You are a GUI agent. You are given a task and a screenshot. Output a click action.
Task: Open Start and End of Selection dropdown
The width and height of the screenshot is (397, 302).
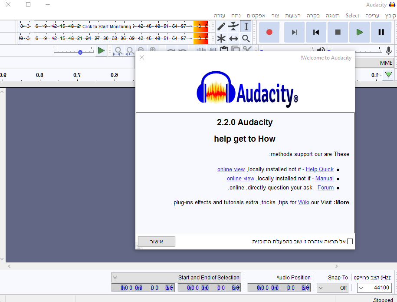tap(176, 277)
